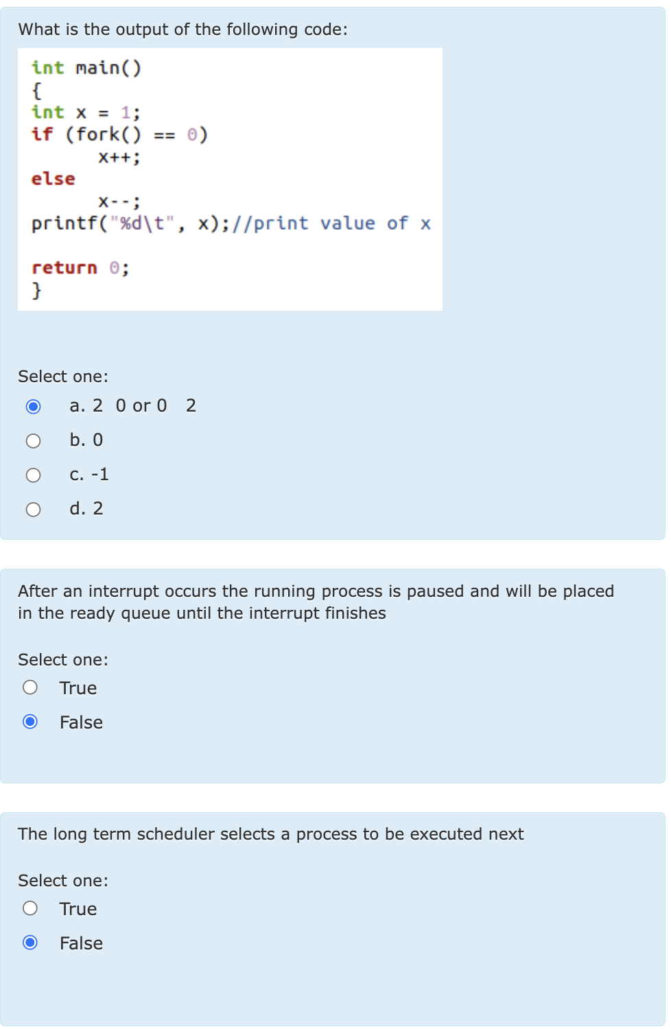Choose True for the long term scheduler question
Screen dimensions: 671x1029
point(30,908)
